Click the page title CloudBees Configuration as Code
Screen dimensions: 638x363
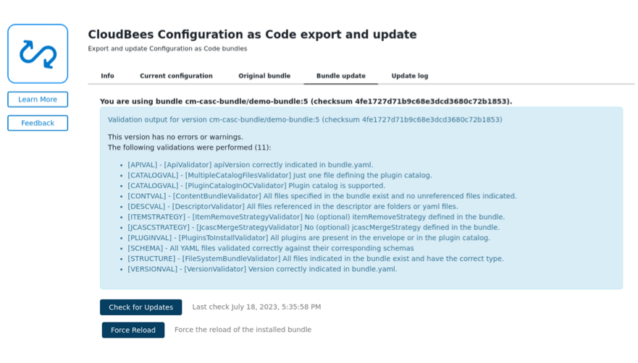pos(252,35)
